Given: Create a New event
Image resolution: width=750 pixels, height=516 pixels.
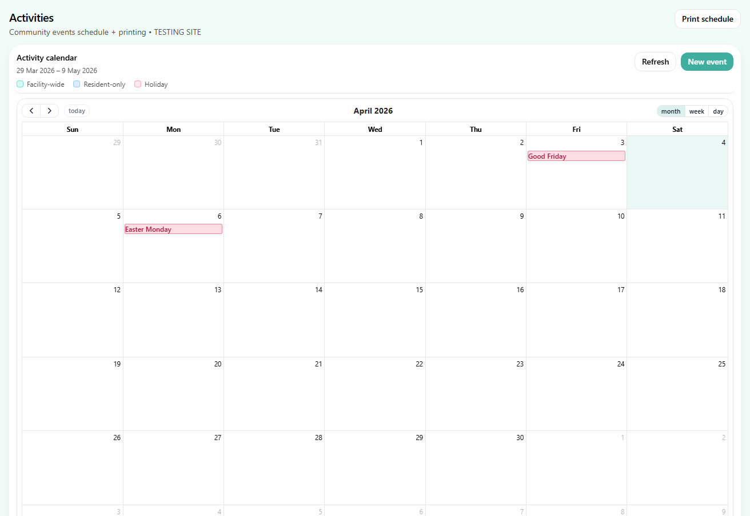Looking at the screenshot, I should (707, 61).
